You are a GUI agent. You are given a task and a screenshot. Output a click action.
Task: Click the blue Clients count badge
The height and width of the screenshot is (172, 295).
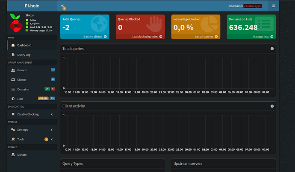[x=53, y=79]
